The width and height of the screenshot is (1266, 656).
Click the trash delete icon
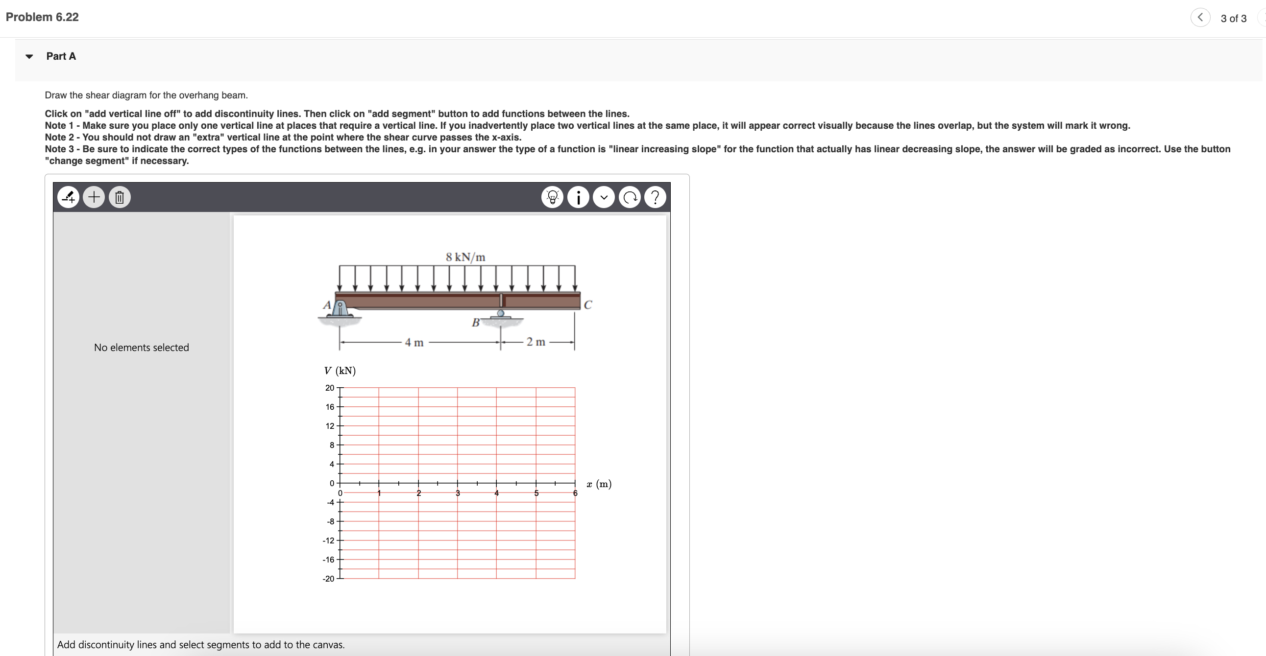(120, 197)
